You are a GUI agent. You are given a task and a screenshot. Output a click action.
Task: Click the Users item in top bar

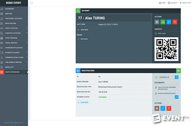(162, 3)
